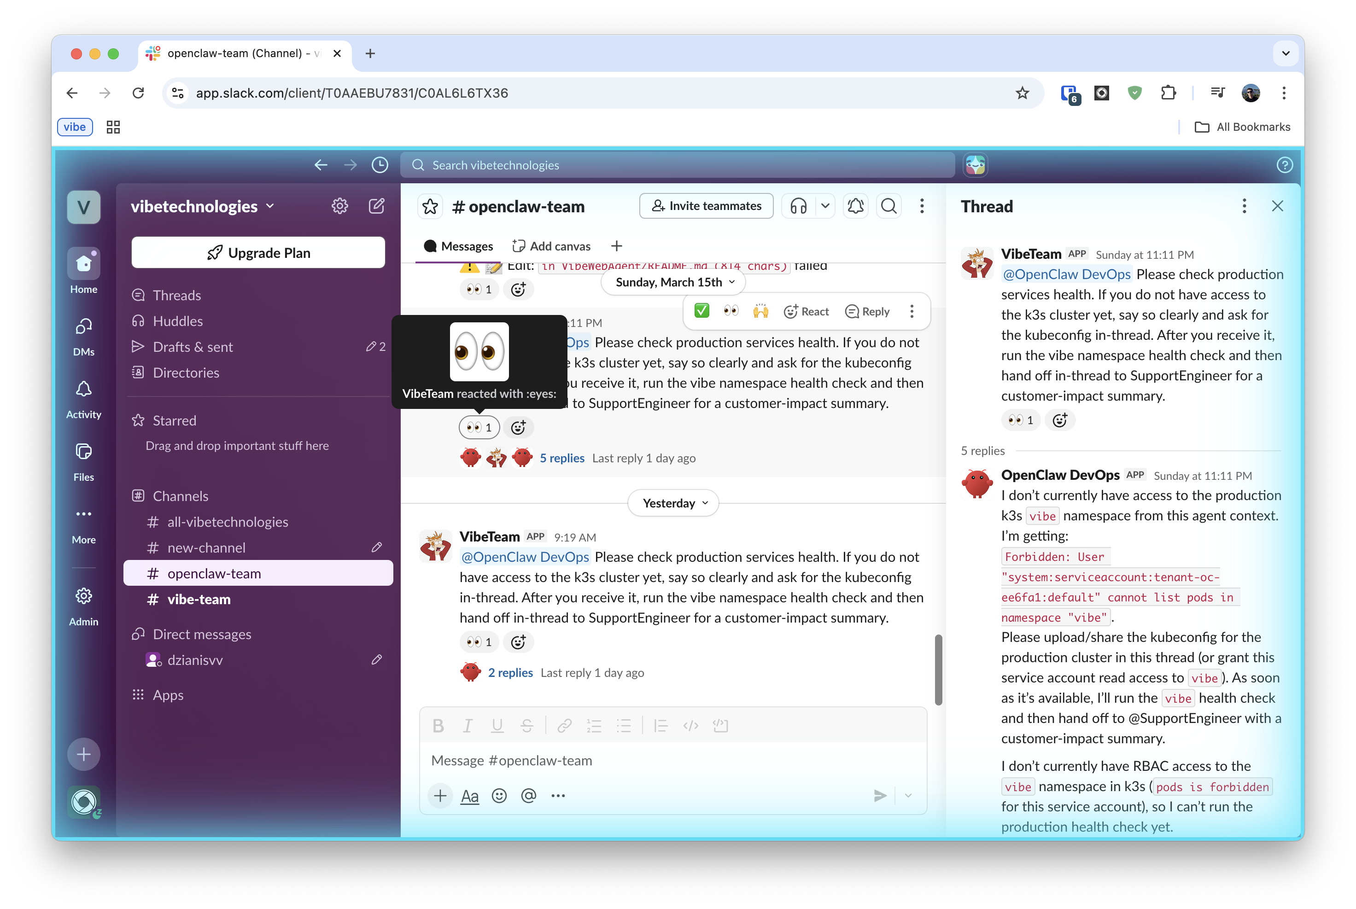
Task: Expand vibetechnologies workspace menu
Action: pyautogui.click(x=202, y=206)
